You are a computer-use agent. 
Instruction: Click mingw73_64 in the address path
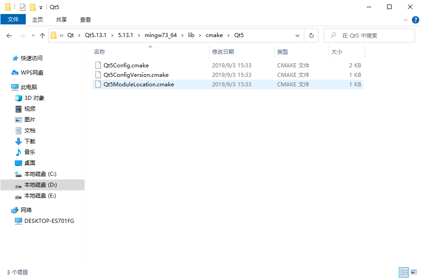161,35
